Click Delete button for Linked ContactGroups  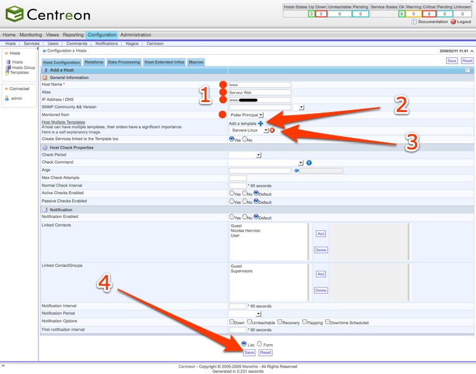pyautogui.click(x=321, y=291)
